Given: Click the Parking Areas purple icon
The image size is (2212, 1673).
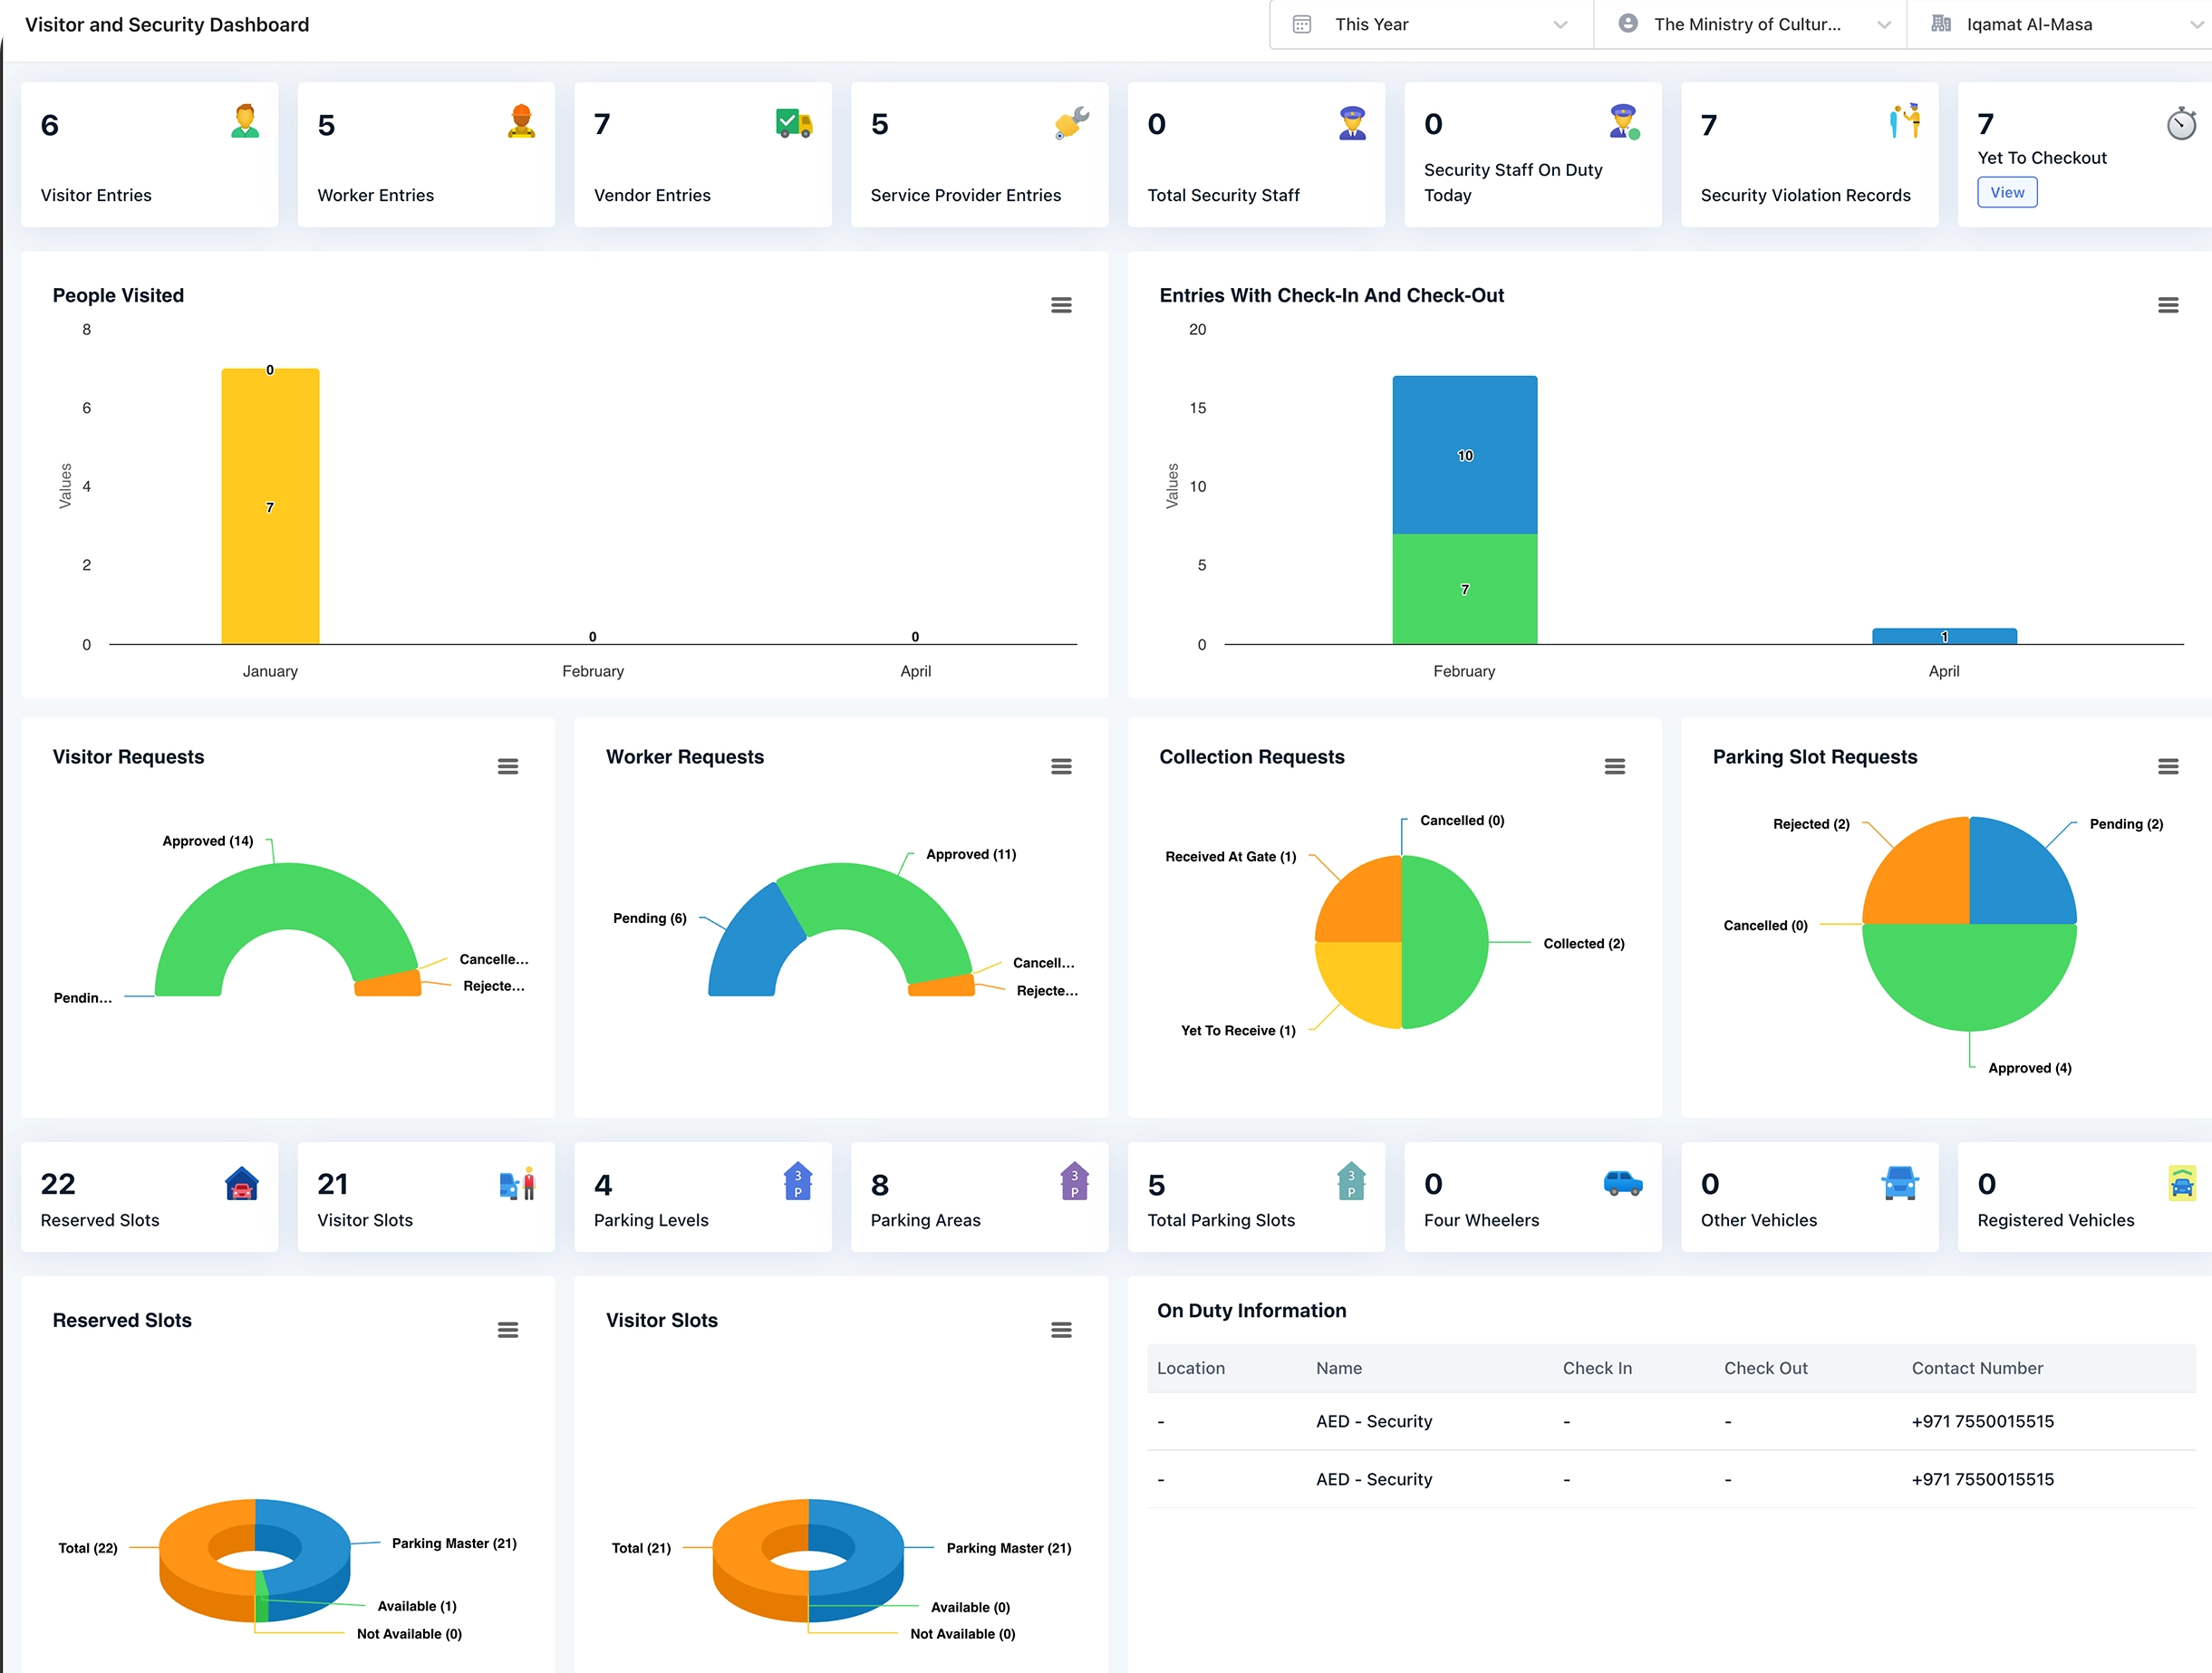Looking at the screenshot, I should [x=1074, y=1181].
